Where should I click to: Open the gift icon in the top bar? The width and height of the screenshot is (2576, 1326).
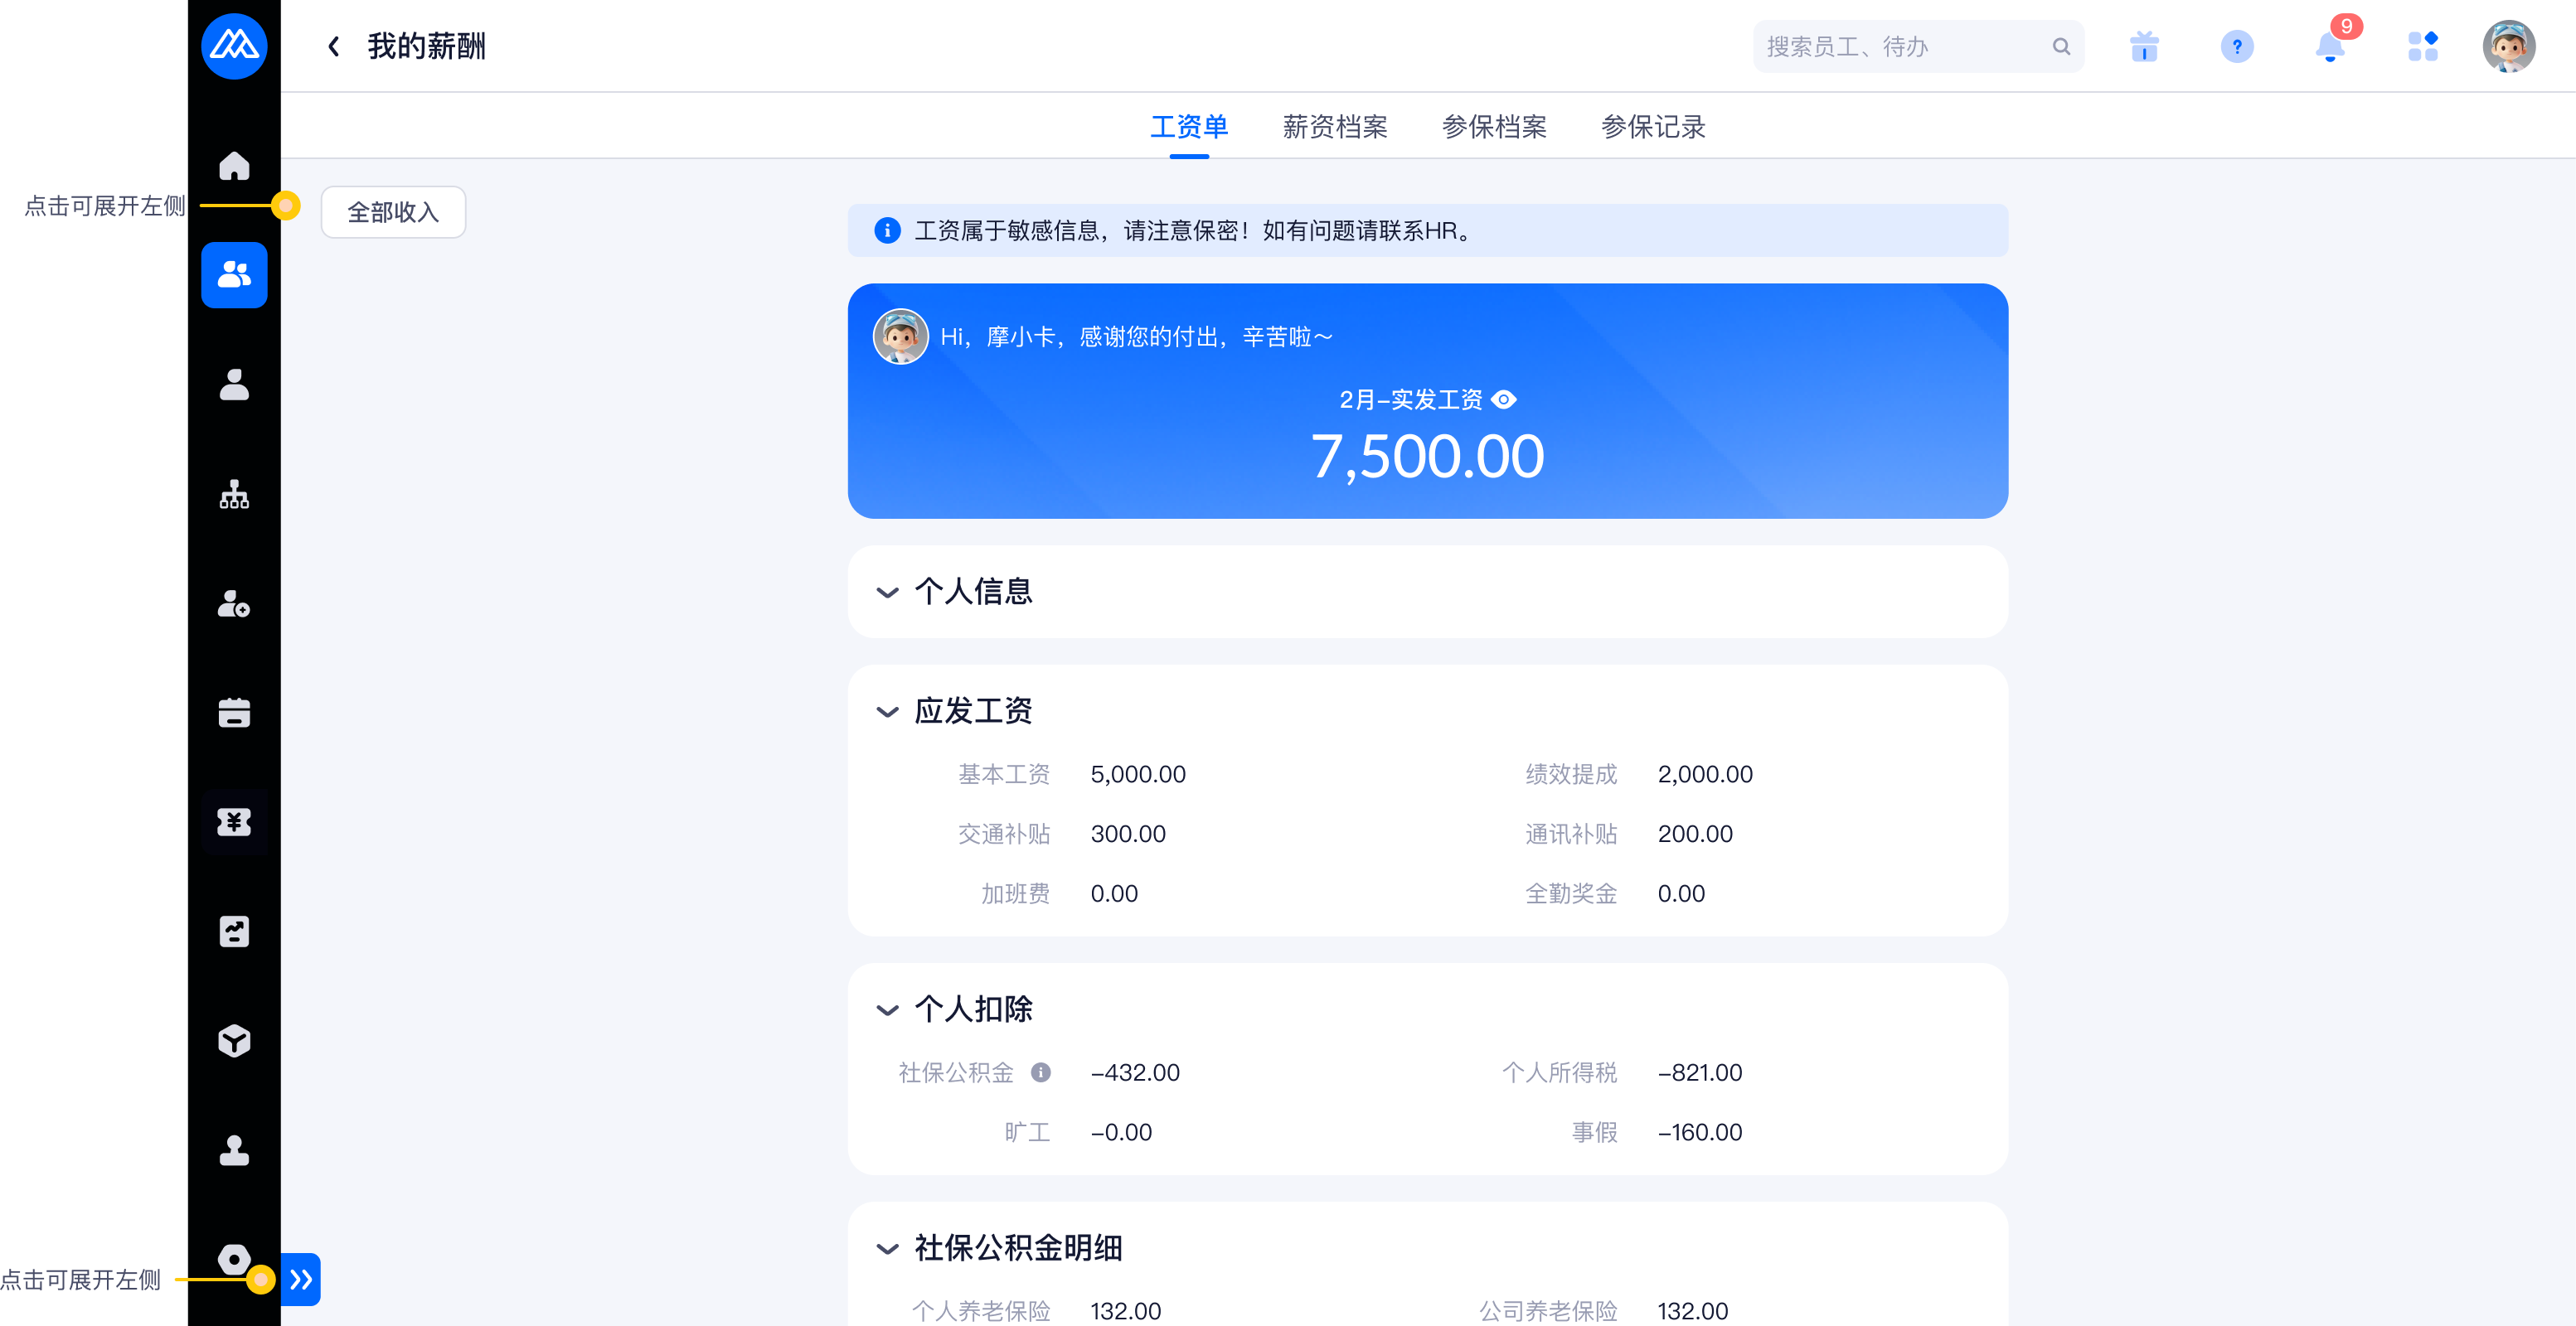[x=2144, y=47]
